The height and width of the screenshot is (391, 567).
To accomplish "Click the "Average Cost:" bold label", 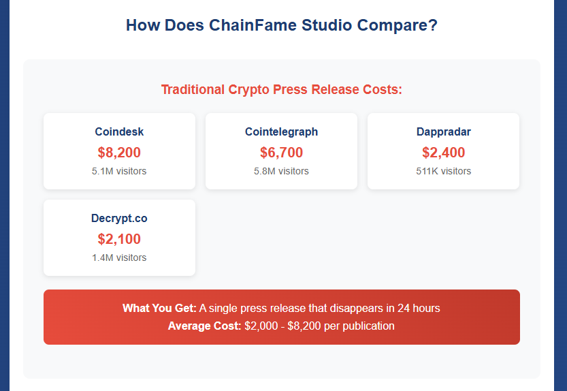I will [204, 326].
